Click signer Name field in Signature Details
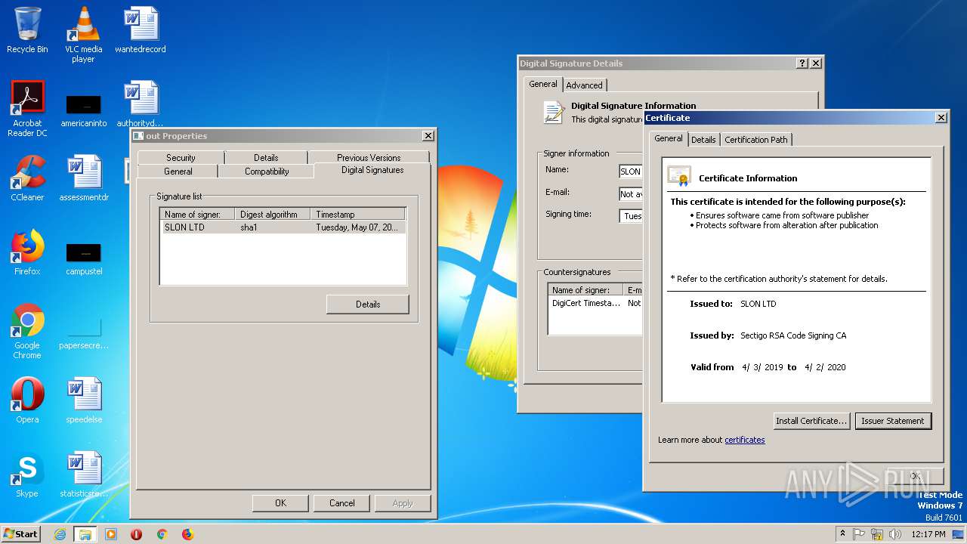This screenshot has width=967, height=544. point(631,172)
